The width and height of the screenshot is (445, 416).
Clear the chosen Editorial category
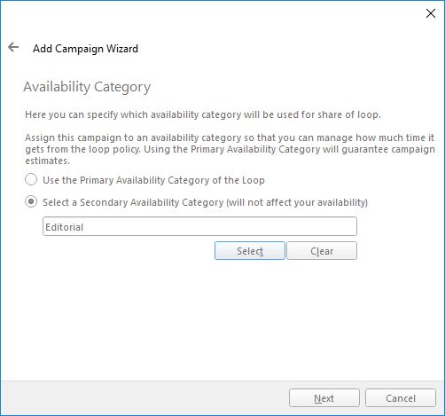[322, 251]
